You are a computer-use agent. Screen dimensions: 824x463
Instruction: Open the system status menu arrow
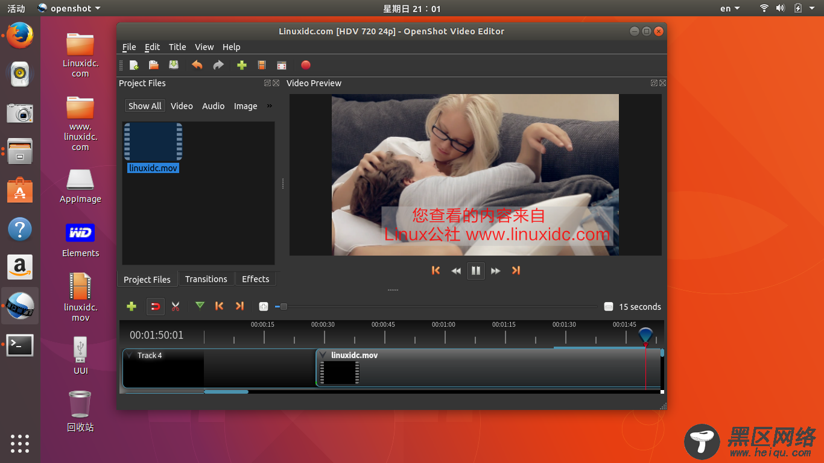(812, 8)
